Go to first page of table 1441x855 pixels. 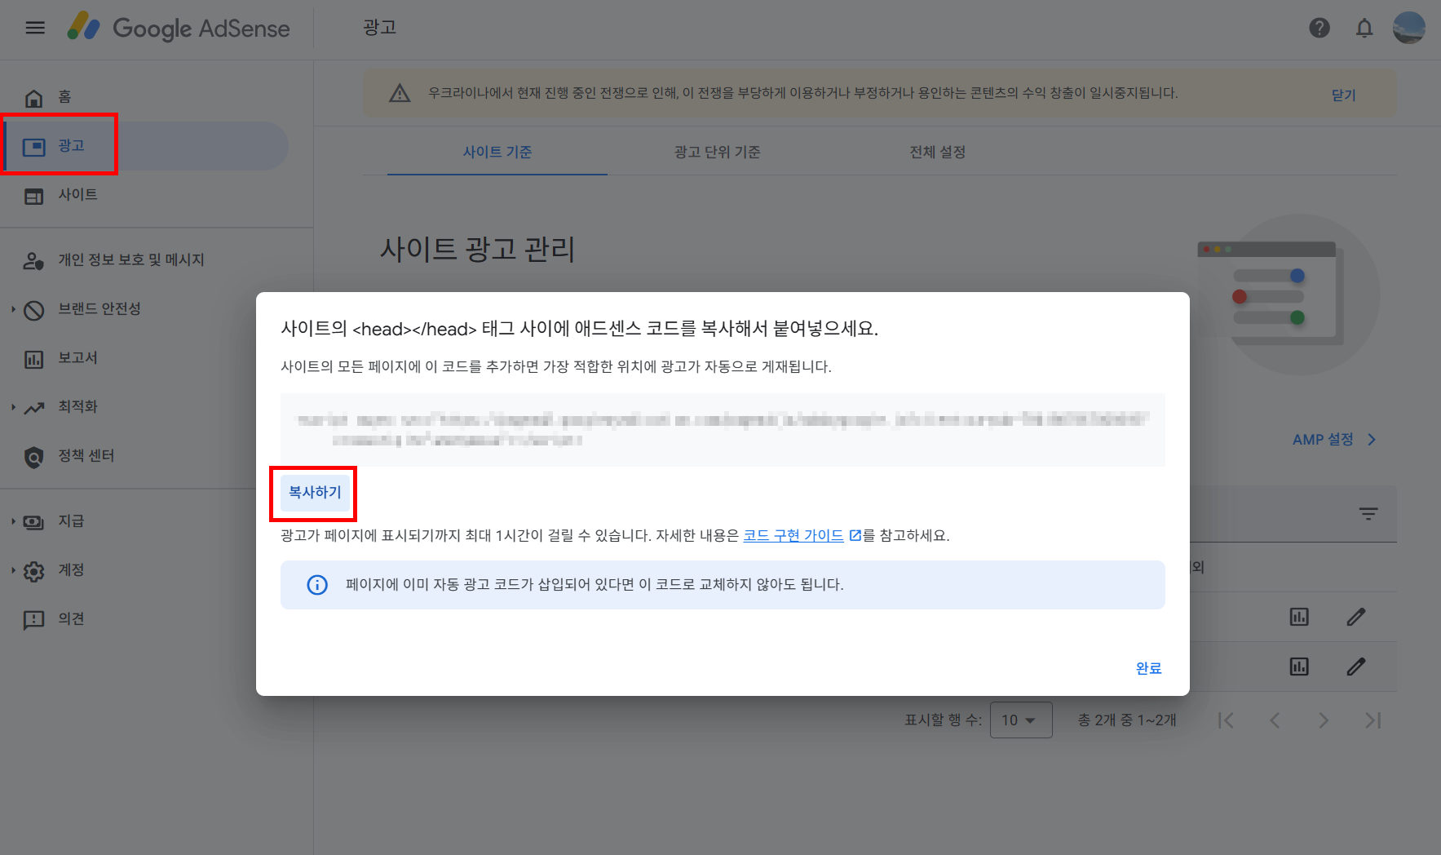pyautogui.click(x=1226, y=720)
